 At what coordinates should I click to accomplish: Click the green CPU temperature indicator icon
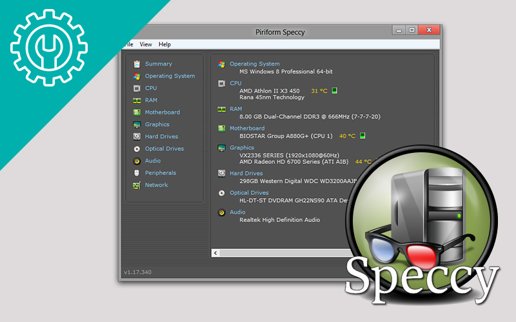pos(334,90)
